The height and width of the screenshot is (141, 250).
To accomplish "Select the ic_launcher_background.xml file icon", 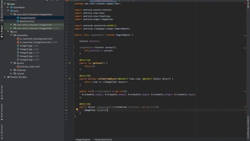I will coord(18,39).
